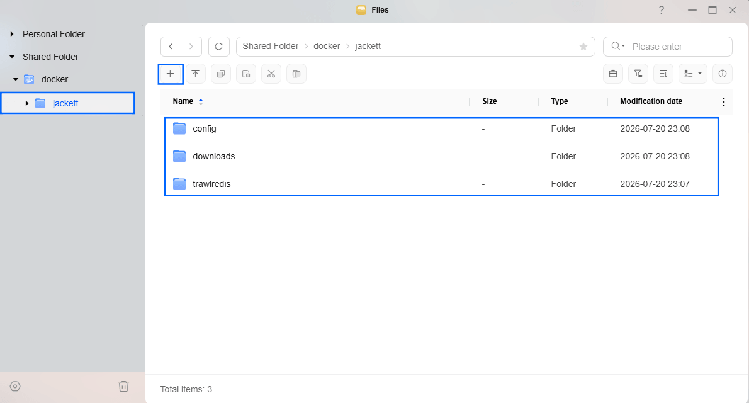
Task: Open the filter funnel icon
Action: coord(638,74)
